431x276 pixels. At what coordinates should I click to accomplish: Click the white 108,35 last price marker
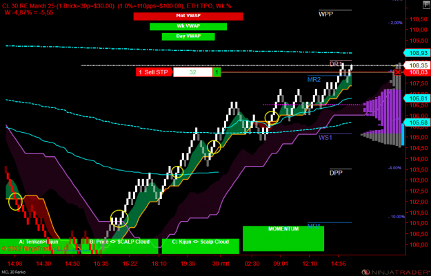417,65
